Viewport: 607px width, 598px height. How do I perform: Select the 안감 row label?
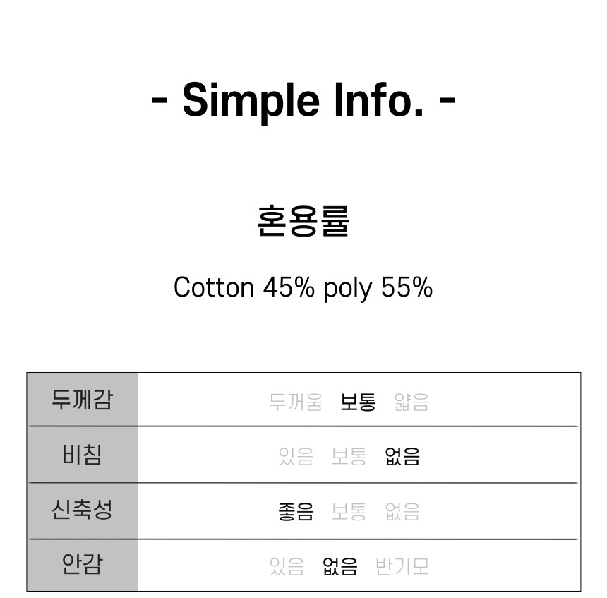coord(82,564)
